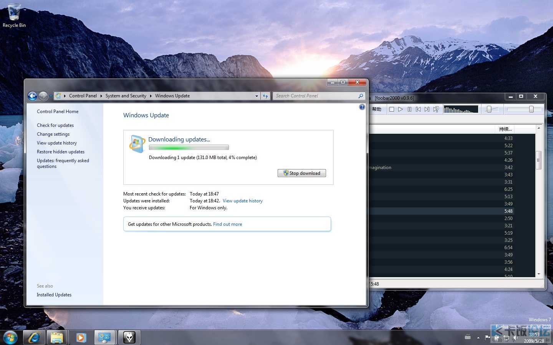553x345 pixels.
Task: Open View update history in the sidebar
Action: coord(57,143)
